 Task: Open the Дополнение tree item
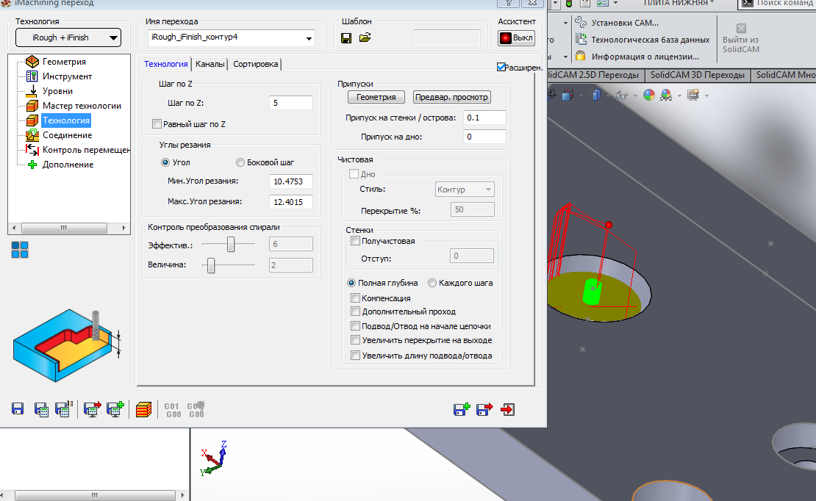68,165
